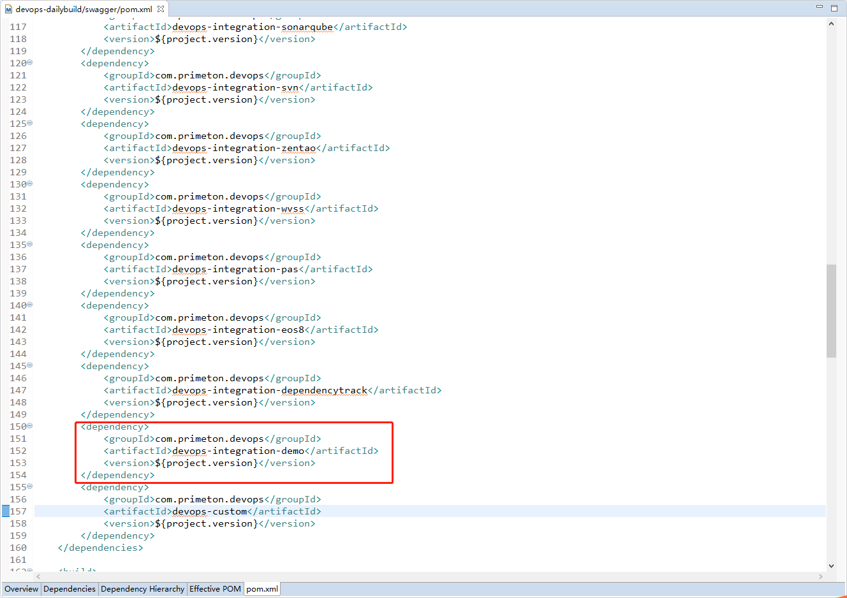This screenshot has height=598, width=847.
Task: Open the Dependency Hierarchy tab
Action: coord(142,589)
